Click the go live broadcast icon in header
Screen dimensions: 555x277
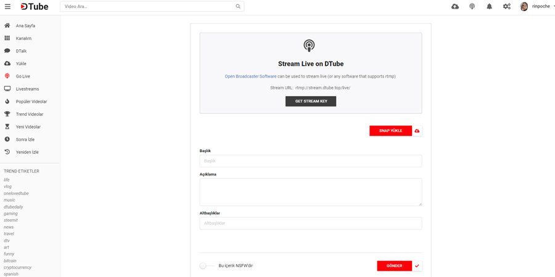(472, 6)
